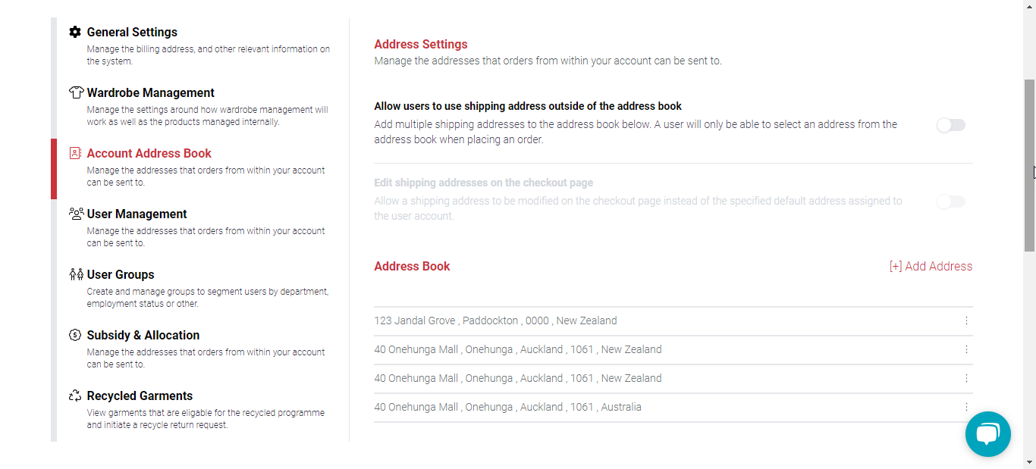Open options for Onehunga Mall Australia address
1036x469 pixels.
(x=966, y=407)
